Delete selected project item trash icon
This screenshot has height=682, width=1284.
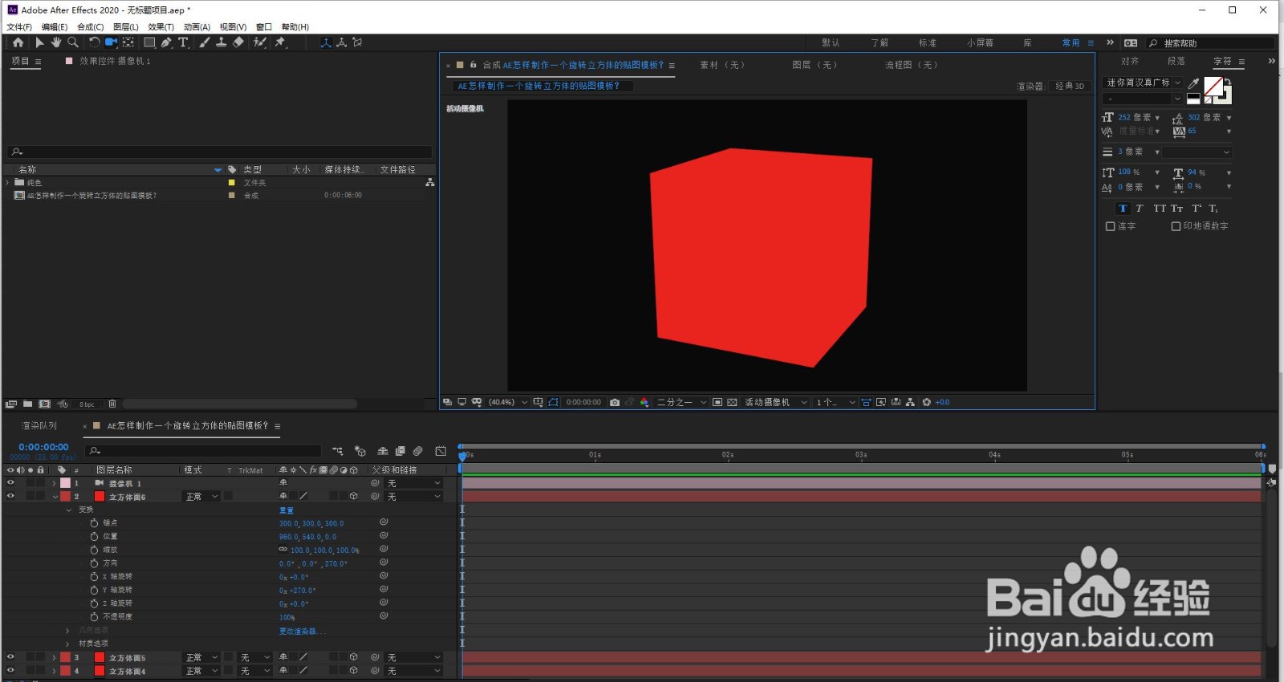coord(112,404)
